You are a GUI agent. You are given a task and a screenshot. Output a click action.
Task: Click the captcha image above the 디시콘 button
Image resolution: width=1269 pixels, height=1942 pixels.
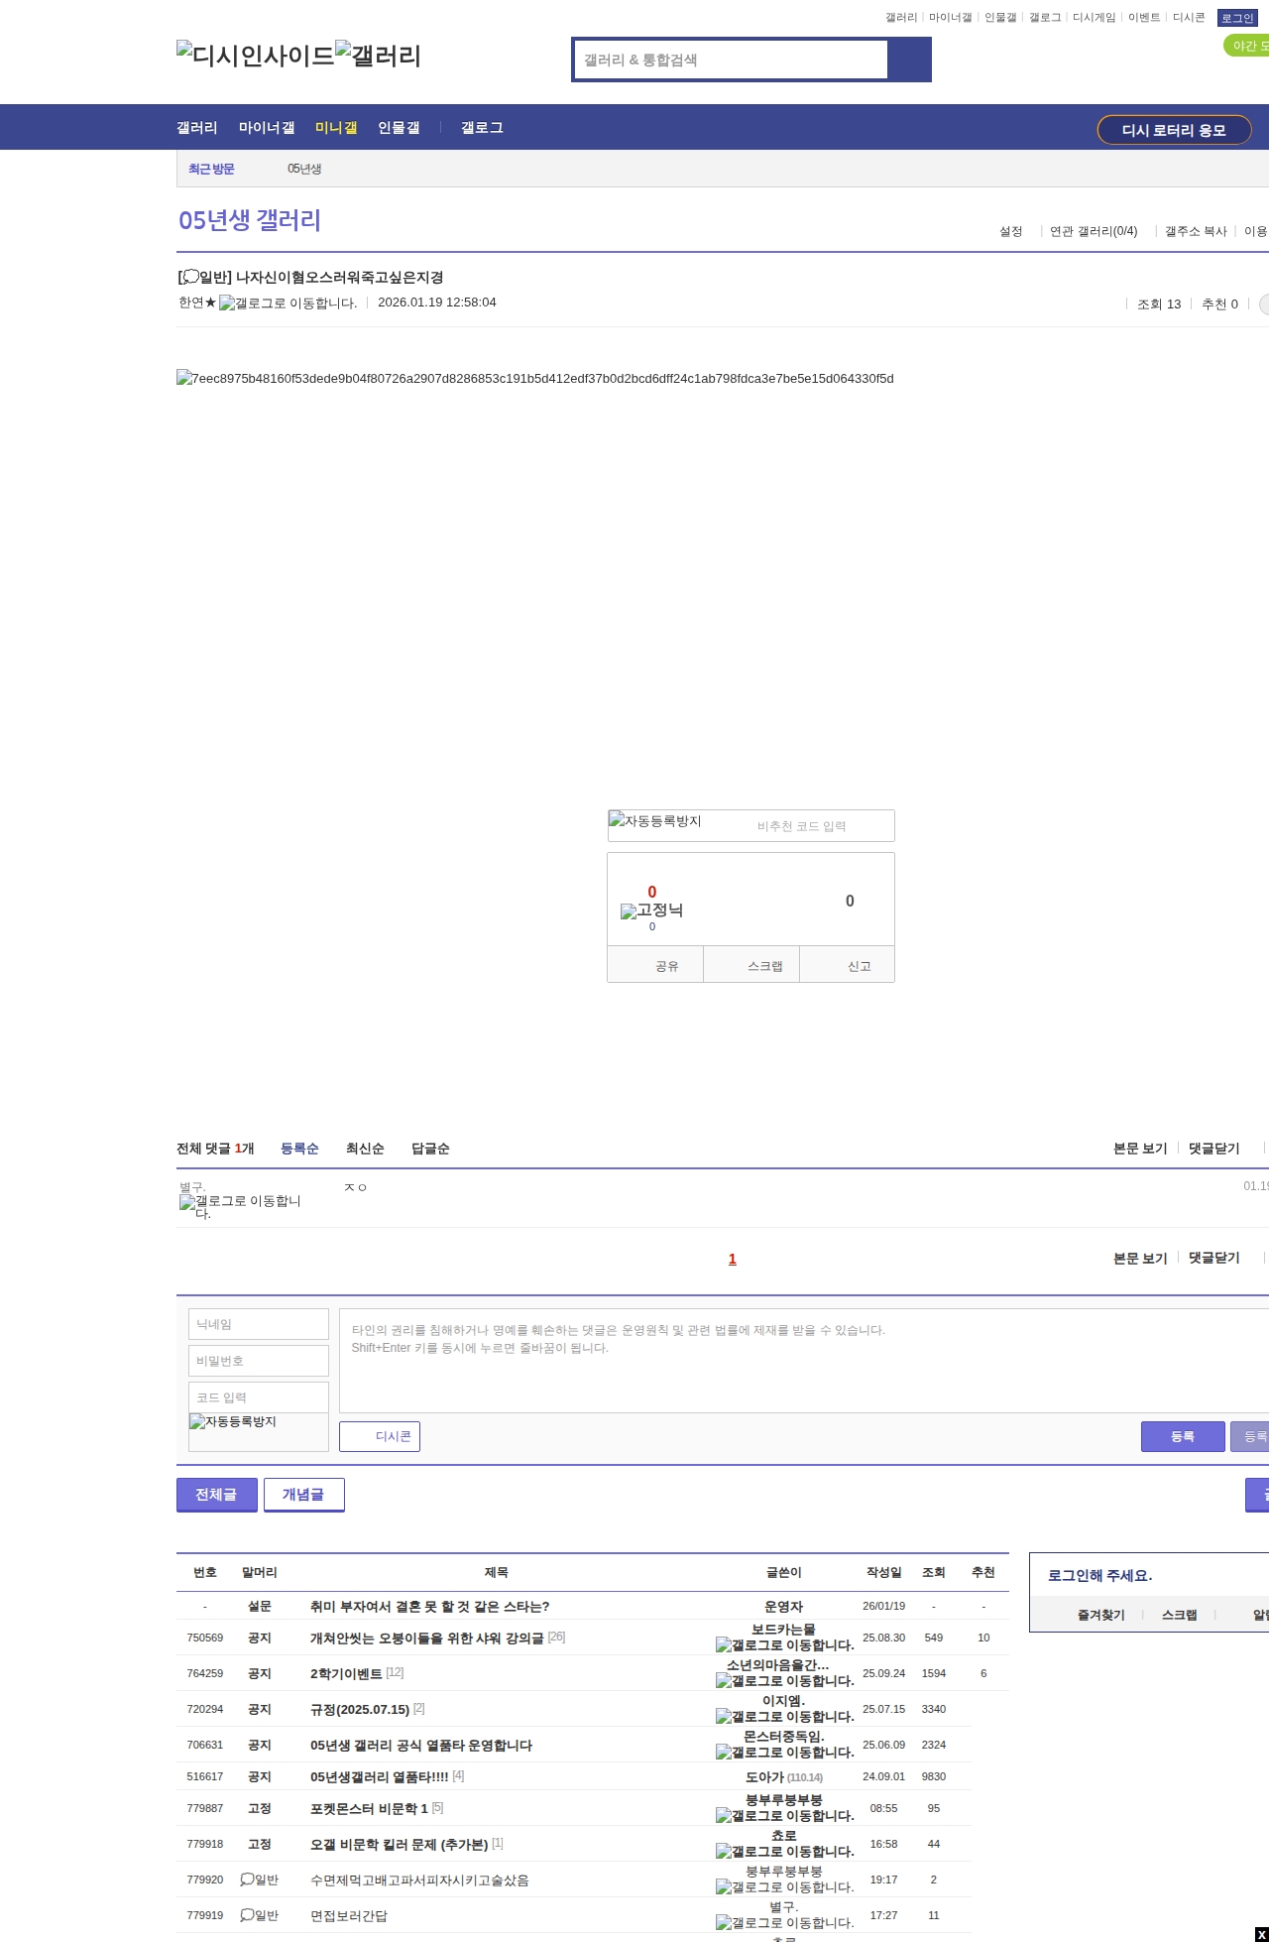click(258, 1431)
